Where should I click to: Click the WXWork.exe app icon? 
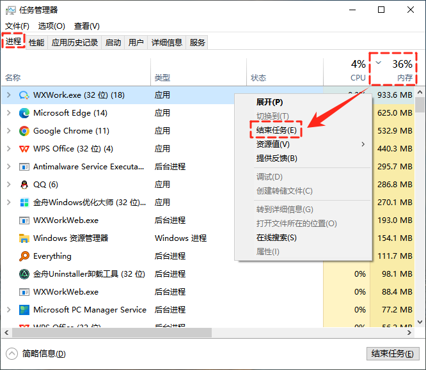coord(24,95)
